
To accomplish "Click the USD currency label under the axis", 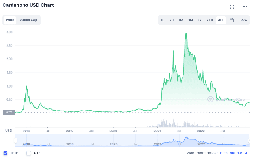I will point(9,131).
